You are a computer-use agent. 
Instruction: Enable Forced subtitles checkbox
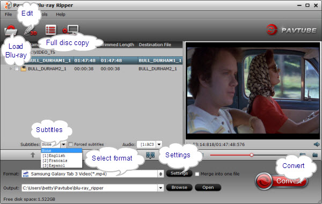click(x=70, y=144)
